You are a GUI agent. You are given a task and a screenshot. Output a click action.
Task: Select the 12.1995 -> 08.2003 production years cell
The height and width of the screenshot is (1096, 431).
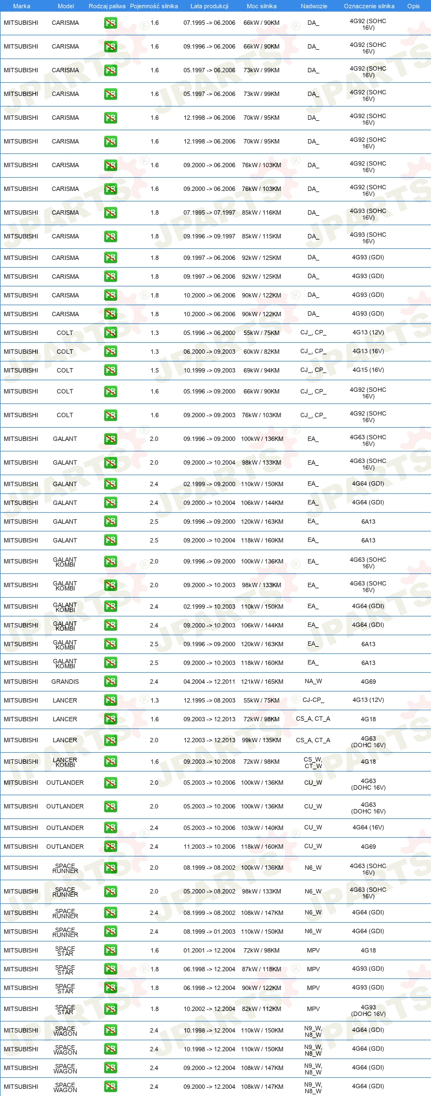(209, 700)
